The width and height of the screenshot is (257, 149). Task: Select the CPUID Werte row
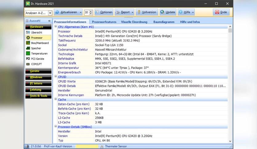pyautogui.click(x=142, y=81)
